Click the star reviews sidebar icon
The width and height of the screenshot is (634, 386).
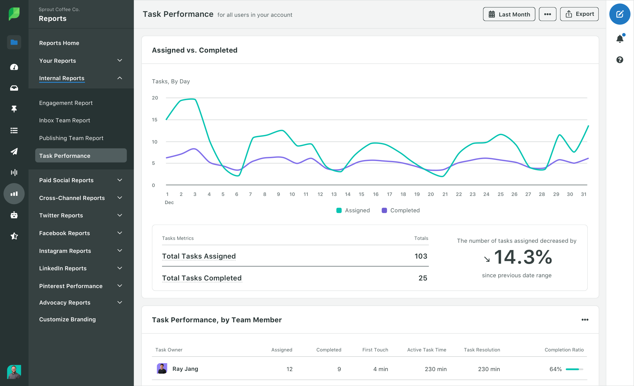[14, 236]
